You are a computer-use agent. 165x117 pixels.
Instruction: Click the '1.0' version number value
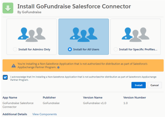pos(126,103)
